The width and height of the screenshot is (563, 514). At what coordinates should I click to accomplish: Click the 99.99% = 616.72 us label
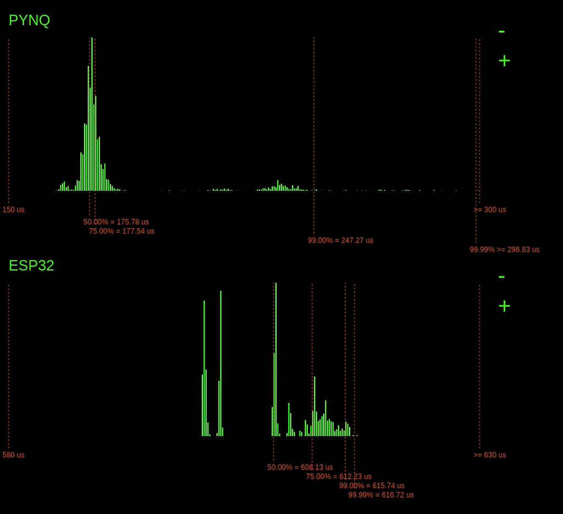point(381,495)
